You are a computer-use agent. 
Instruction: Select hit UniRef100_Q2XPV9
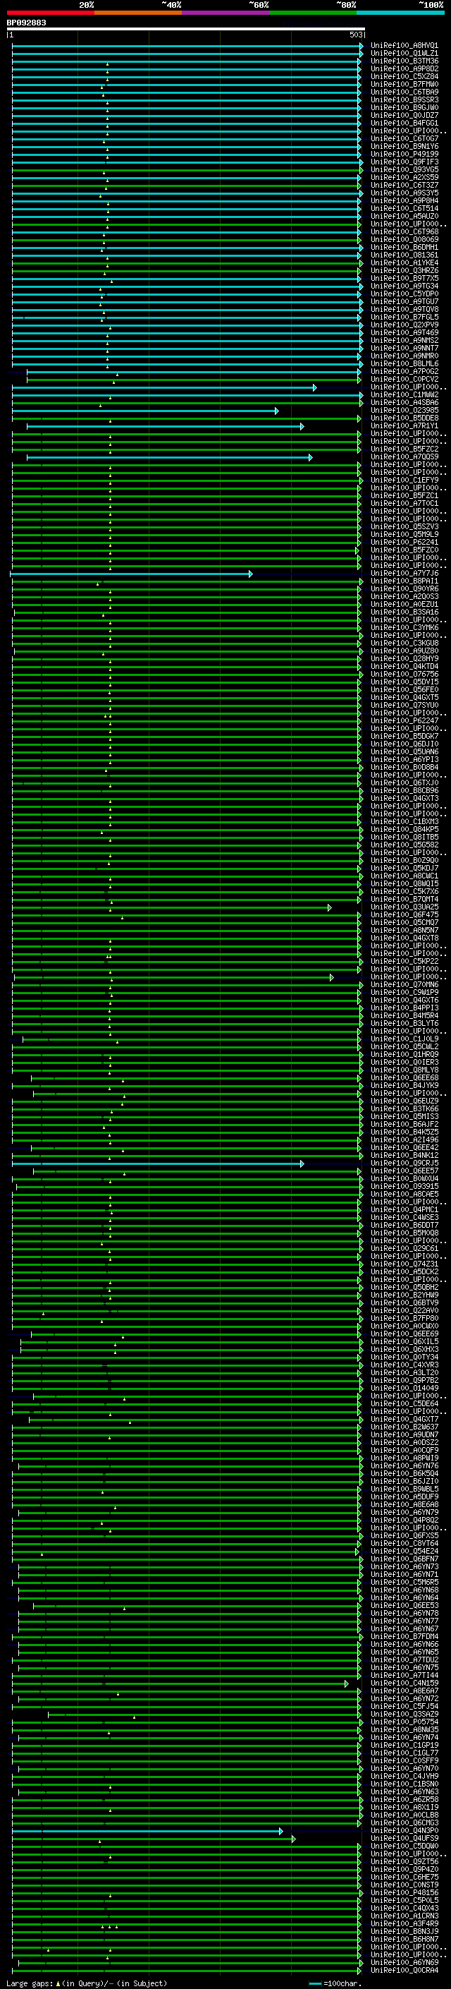(x=404, y=325)
